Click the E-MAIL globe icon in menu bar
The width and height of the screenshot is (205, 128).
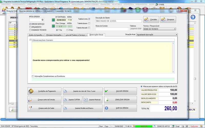pos(157,4)
